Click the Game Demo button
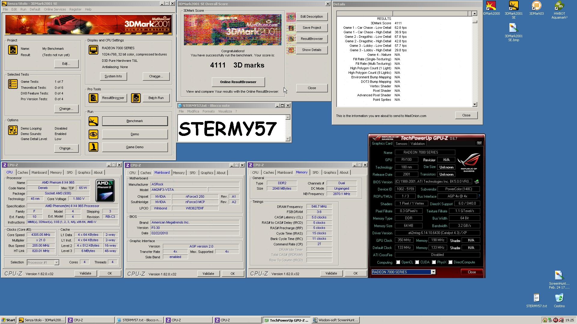Image resolution: width=577 pixels, height=324 pixels. 135,147
